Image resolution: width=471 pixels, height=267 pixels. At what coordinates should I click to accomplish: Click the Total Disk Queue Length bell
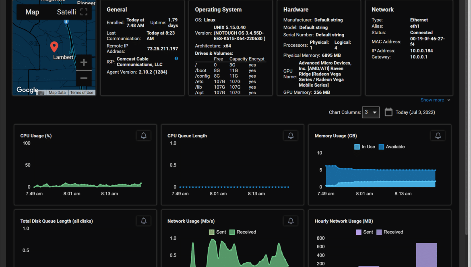[x=144, y=221]
